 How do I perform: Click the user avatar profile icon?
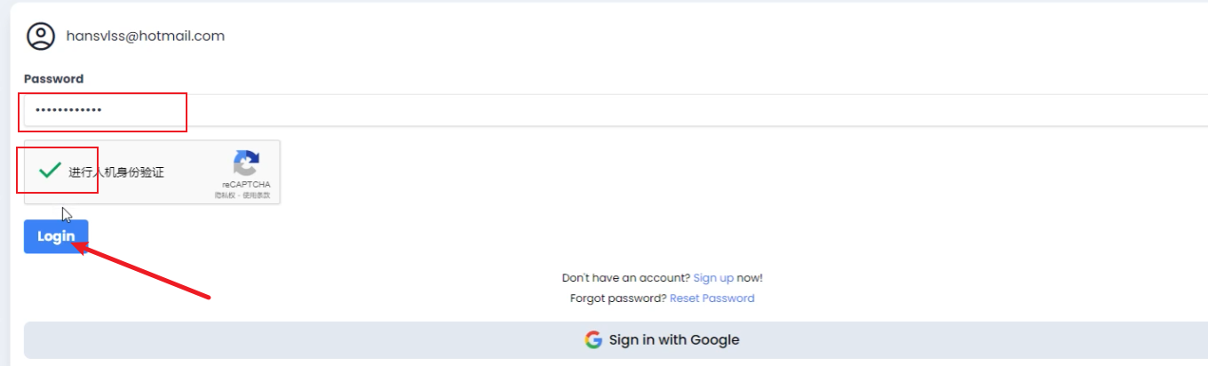click(41, 36)
